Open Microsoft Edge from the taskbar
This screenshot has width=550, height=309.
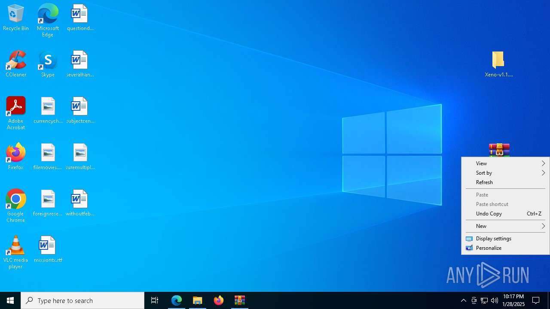[x=177, y=300]
